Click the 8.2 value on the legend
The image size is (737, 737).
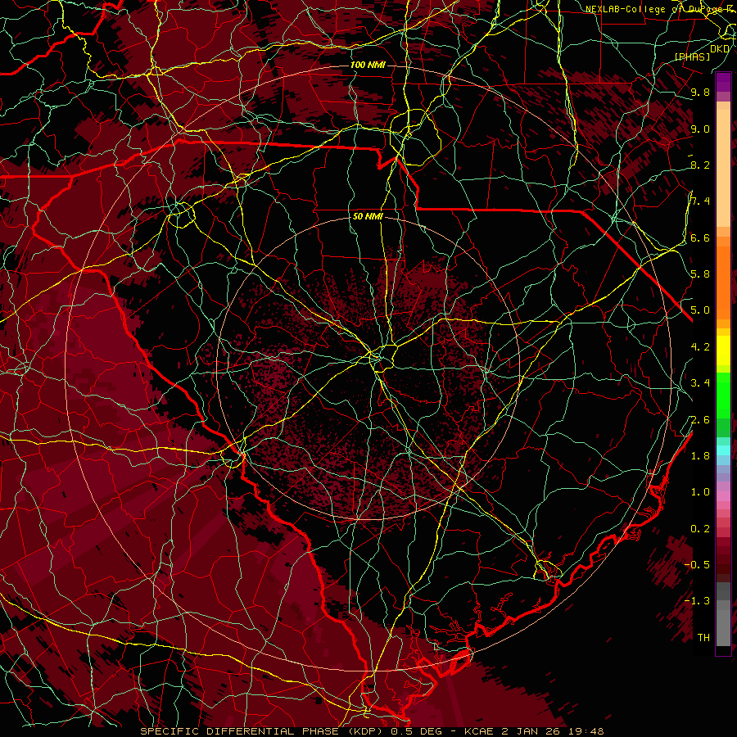tap(700, 165)
